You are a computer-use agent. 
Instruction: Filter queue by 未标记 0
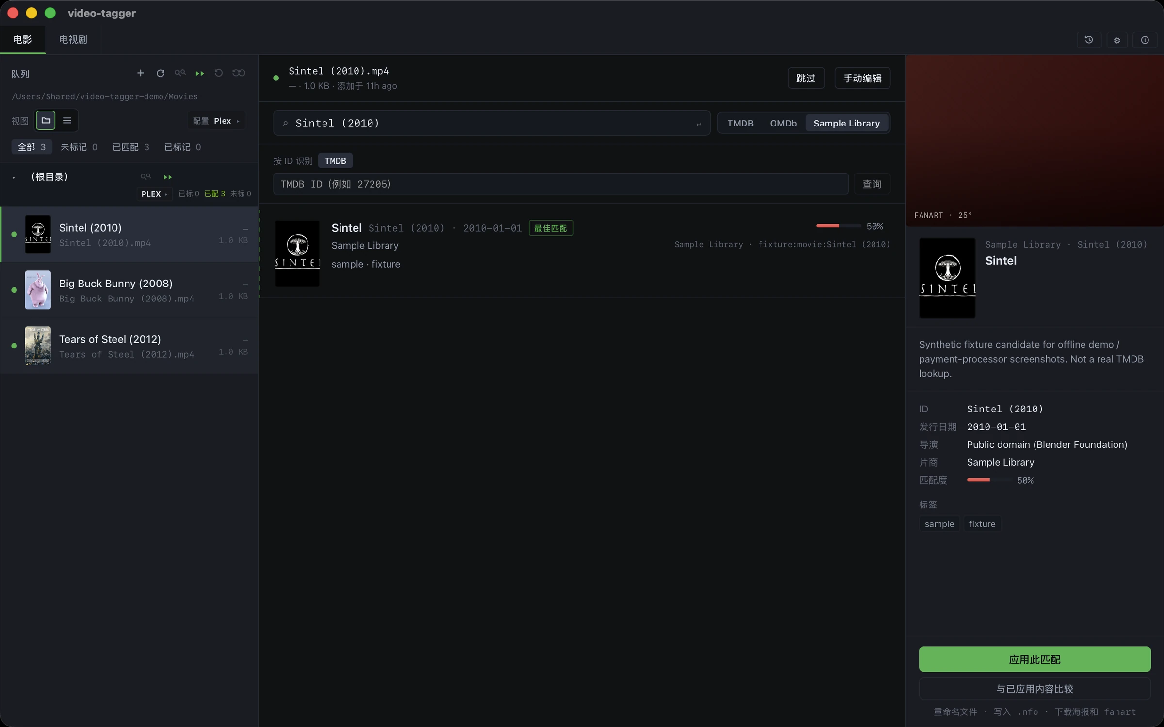click(79, 147)
